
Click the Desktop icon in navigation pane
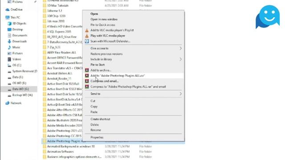[x=9, y=29]
